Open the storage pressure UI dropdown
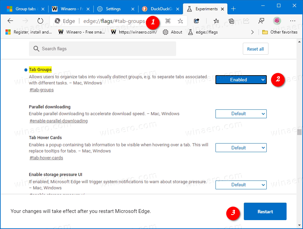 pos(241,185)
